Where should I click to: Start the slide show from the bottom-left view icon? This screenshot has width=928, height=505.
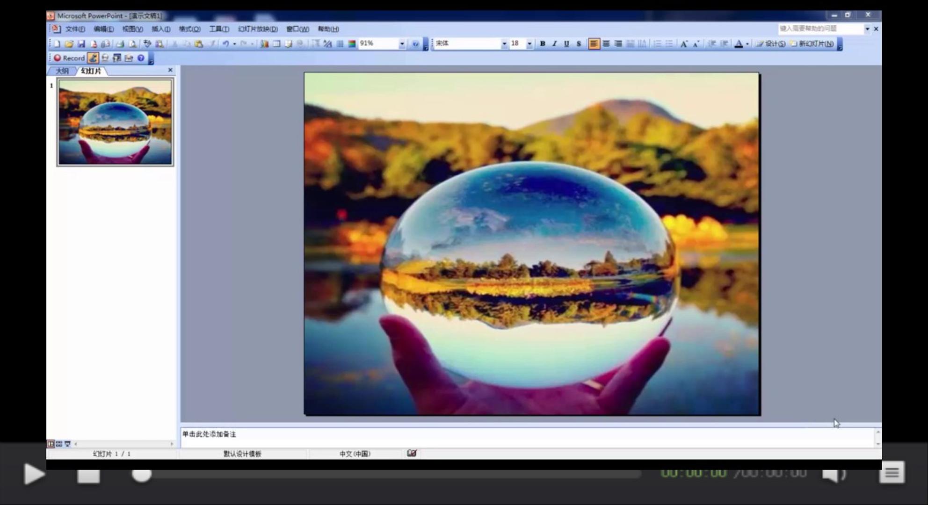point(67,444)
